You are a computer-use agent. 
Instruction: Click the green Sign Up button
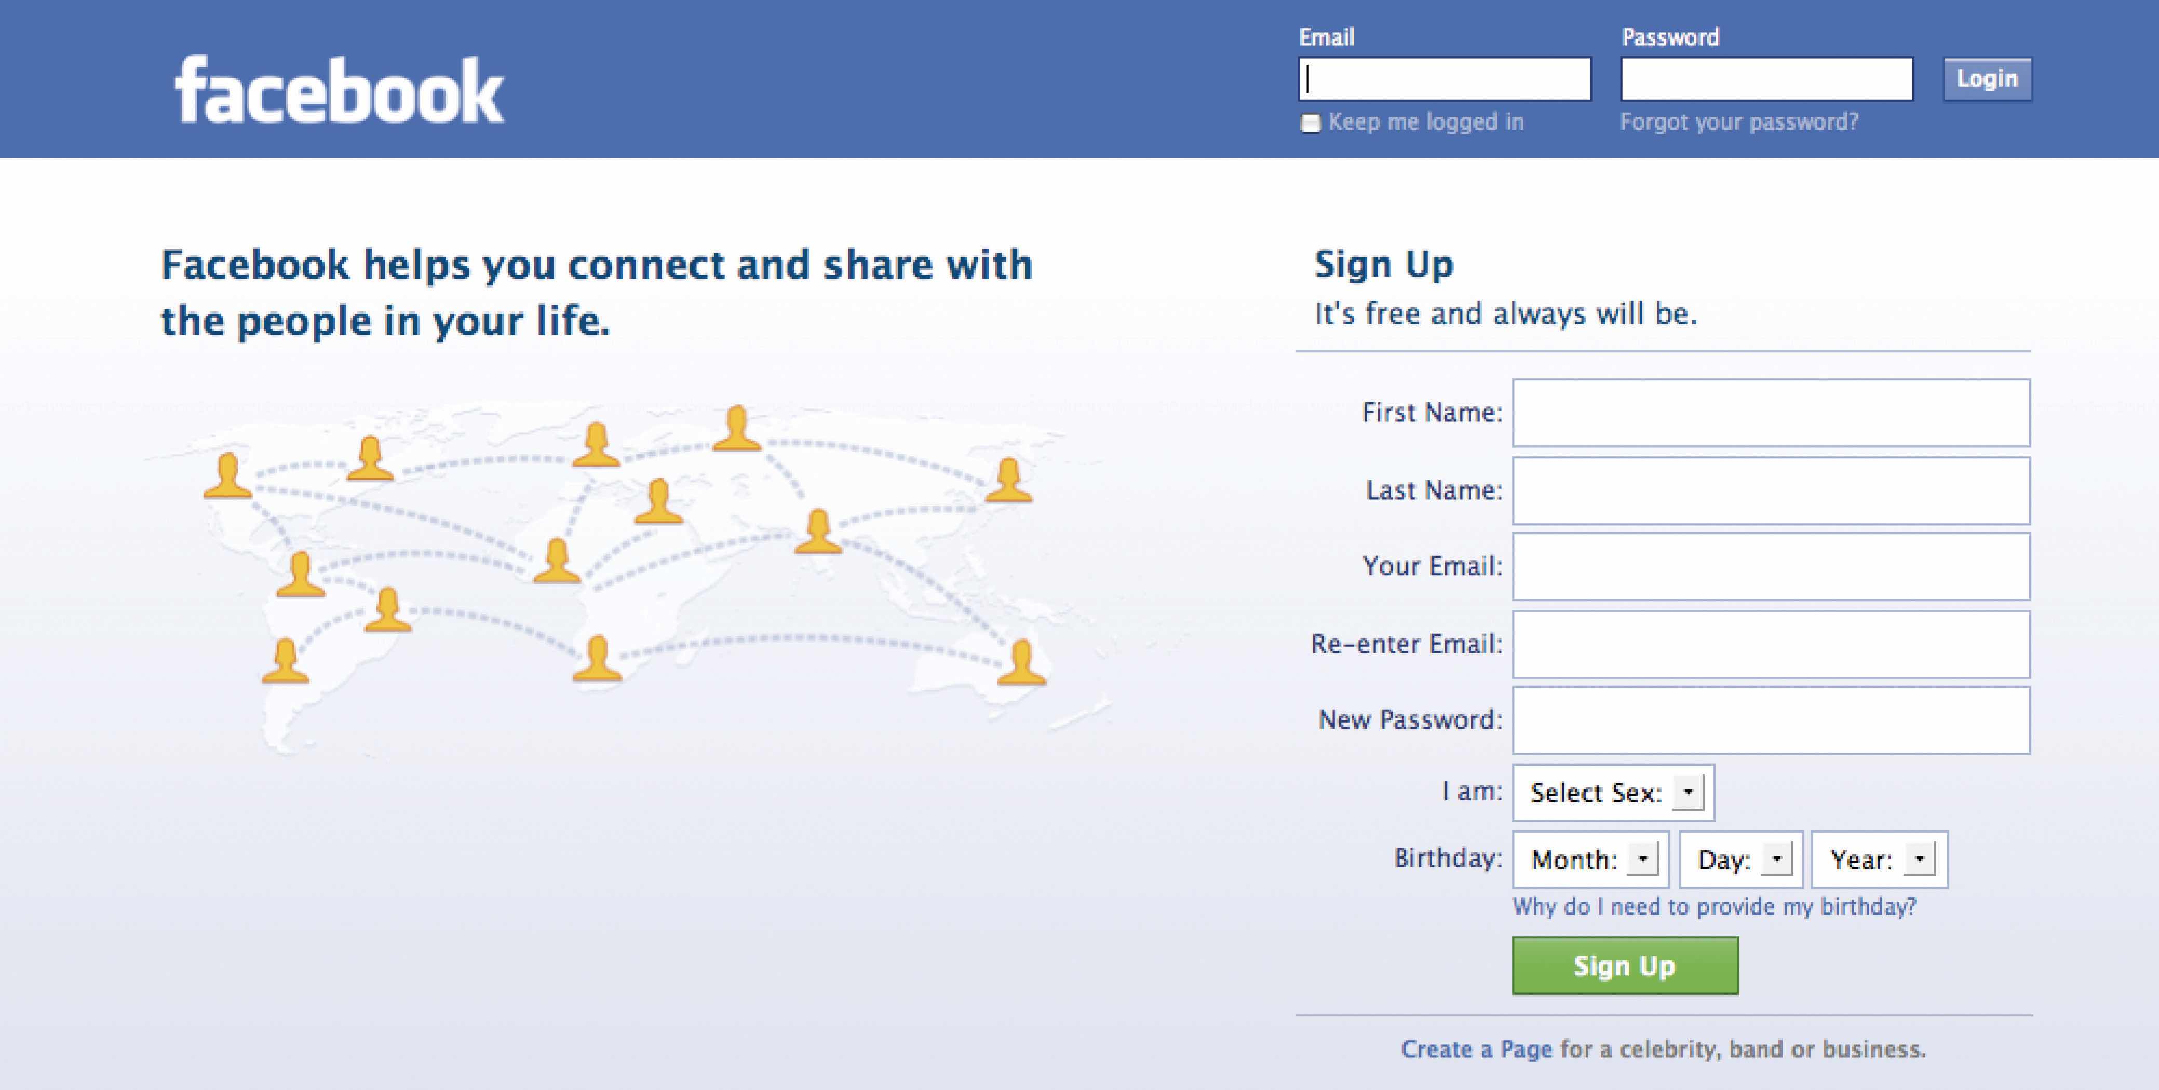click(x=1624, y=966)
